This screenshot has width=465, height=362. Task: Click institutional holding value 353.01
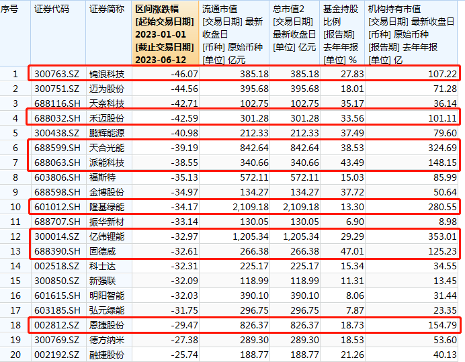(x=442, y=236)
